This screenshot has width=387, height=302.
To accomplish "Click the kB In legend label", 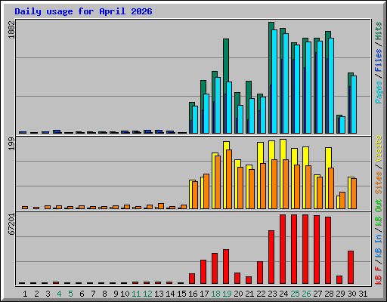I will point(379,246).
